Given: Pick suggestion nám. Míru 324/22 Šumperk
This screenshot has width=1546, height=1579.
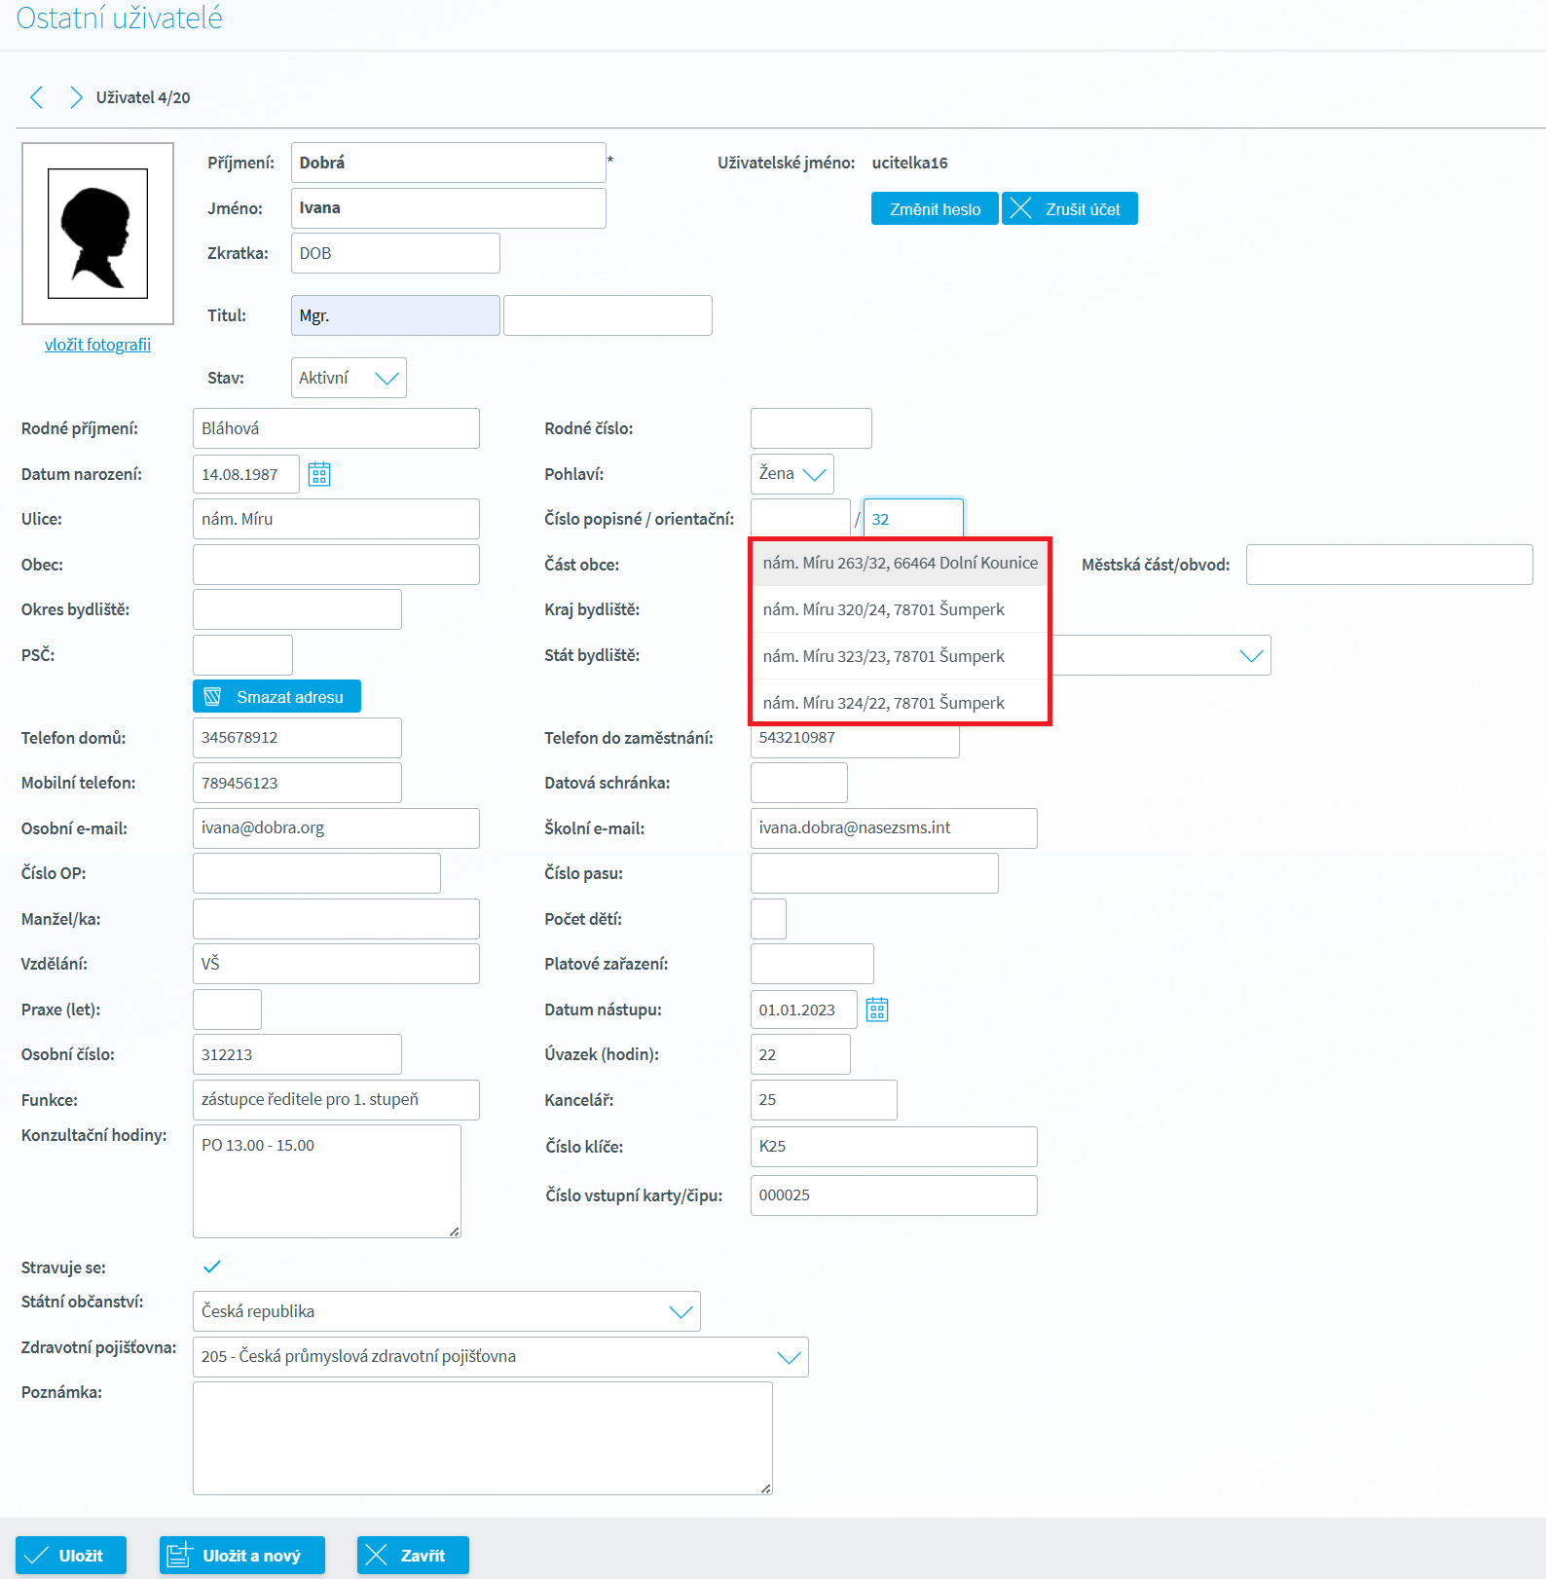Looking at the screenshot, I should (x=883, y=703).
